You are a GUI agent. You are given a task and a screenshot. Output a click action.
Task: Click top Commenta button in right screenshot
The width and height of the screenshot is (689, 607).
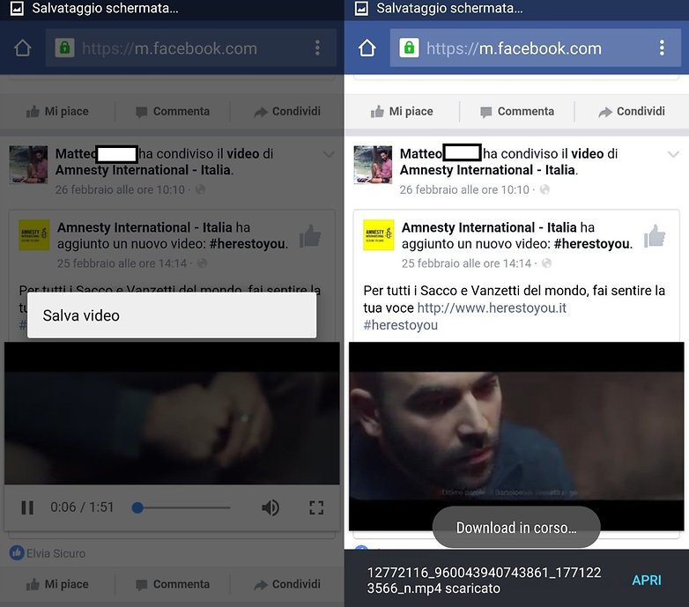click(x=516, y=112)
